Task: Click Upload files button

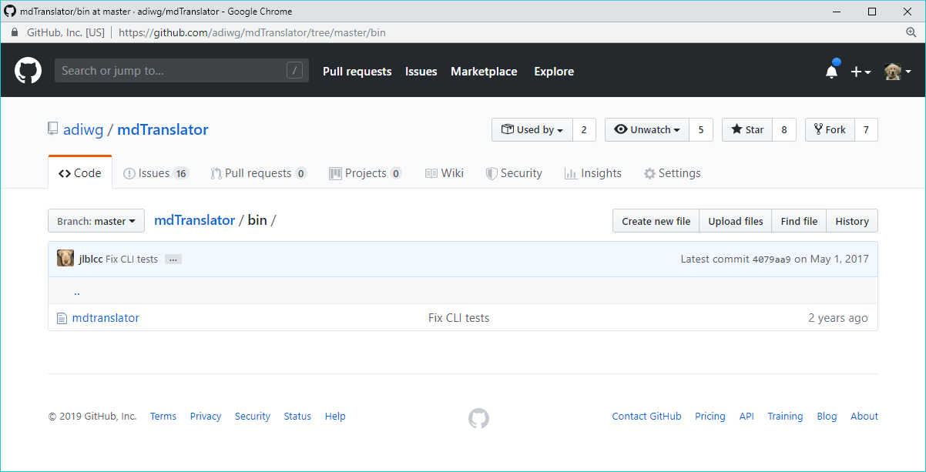Action: point(736,221)
